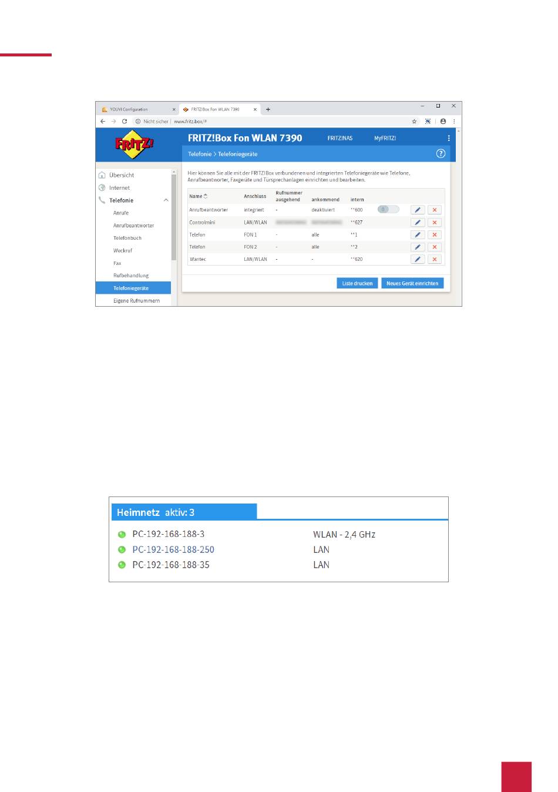
Task: Open Fax in the sidebar
Action: pos(117,263)
